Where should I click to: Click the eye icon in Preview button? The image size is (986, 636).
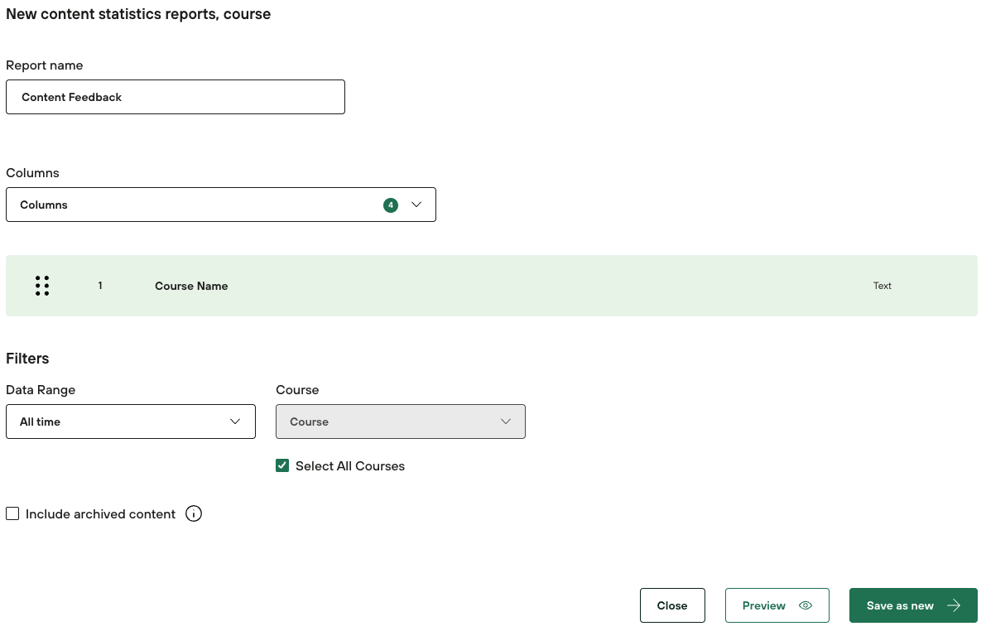[x=806, y=605]
